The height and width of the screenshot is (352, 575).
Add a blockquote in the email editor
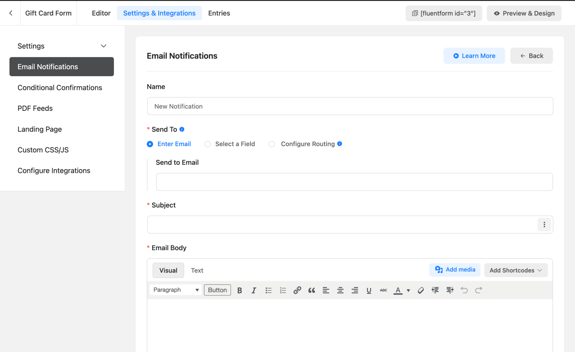(312, 290)
